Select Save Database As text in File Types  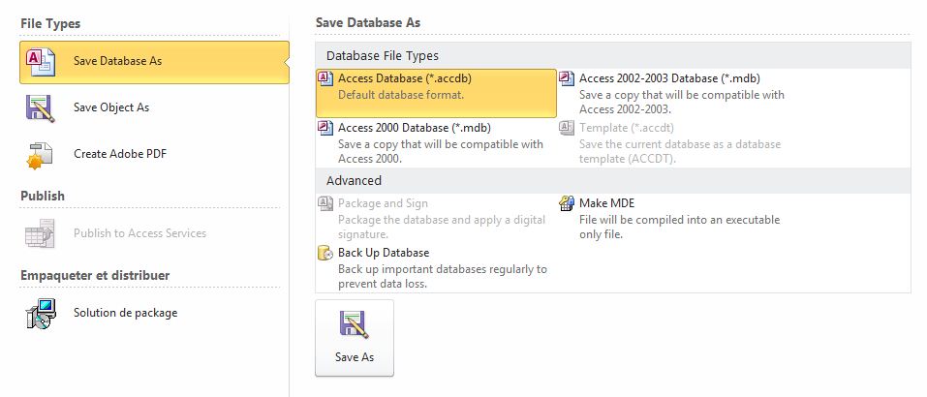[x=117, y=61]
